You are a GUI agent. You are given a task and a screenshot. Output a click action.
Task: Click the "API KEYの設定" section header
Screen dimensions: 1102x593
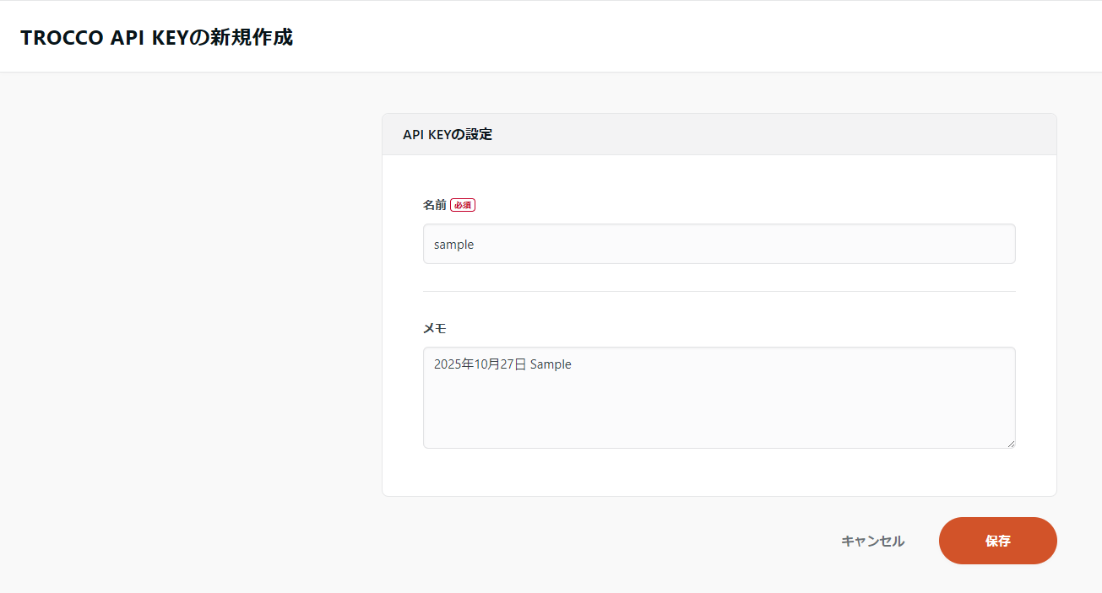point(448,133)
